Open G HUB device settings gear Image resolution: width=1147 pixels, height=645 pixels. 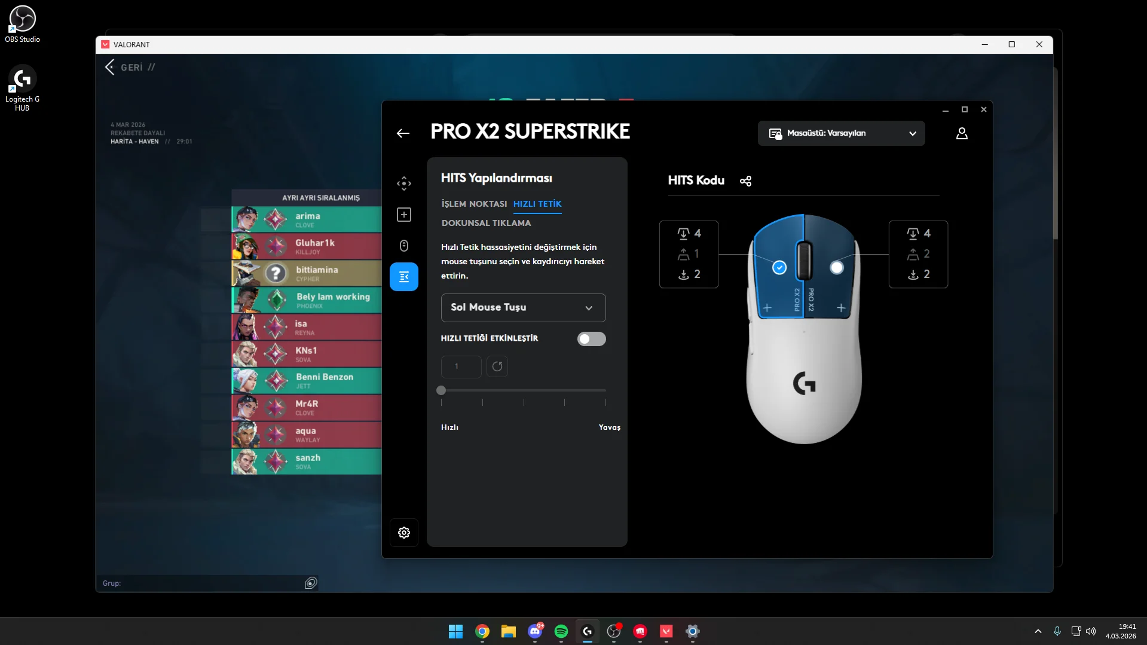[404, 533]
